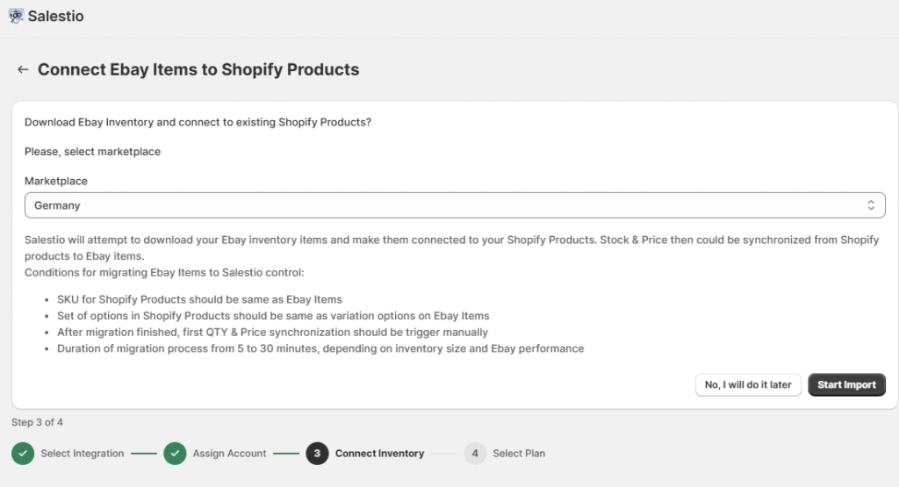899x487 pixels.
Task: Click the green checkmark for Select Integration
Action: click(23, 454)
